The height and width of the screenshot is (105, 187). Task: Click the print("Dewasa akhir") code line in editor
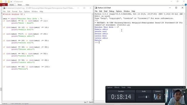click(x=23, y=49)
